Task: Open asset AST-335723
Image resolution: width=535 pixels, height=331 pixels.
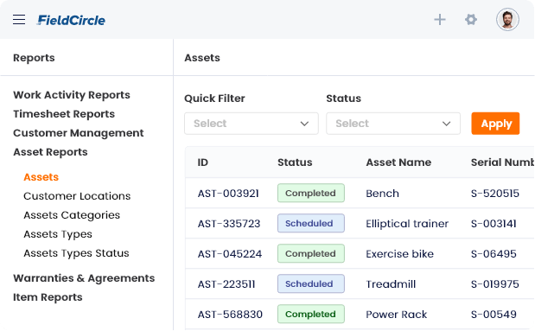Action: tap(229, 224)
